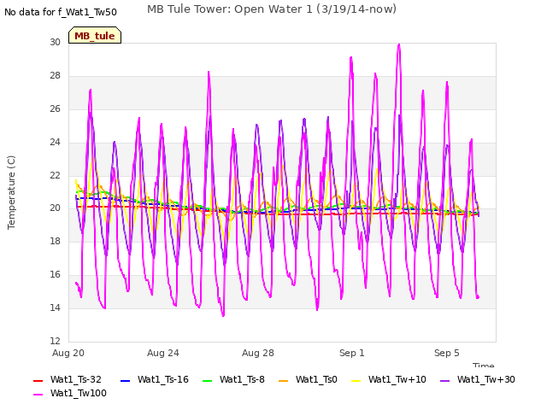Toggle the Wat1_Tw100 legend label

(x=79, y=393)
